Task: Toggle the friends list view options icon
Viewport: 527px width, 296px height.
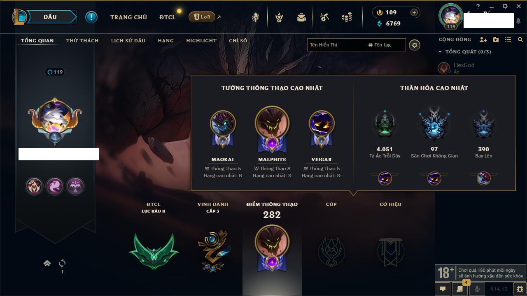Action: pos(508,39)
